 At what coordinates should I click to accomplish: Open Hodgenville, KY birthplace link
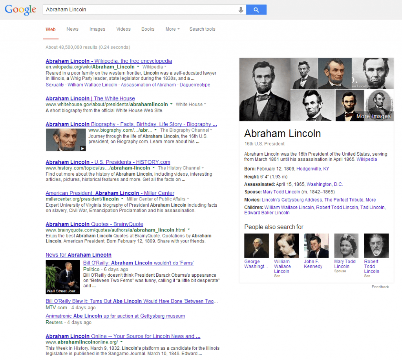coord(312,169)
